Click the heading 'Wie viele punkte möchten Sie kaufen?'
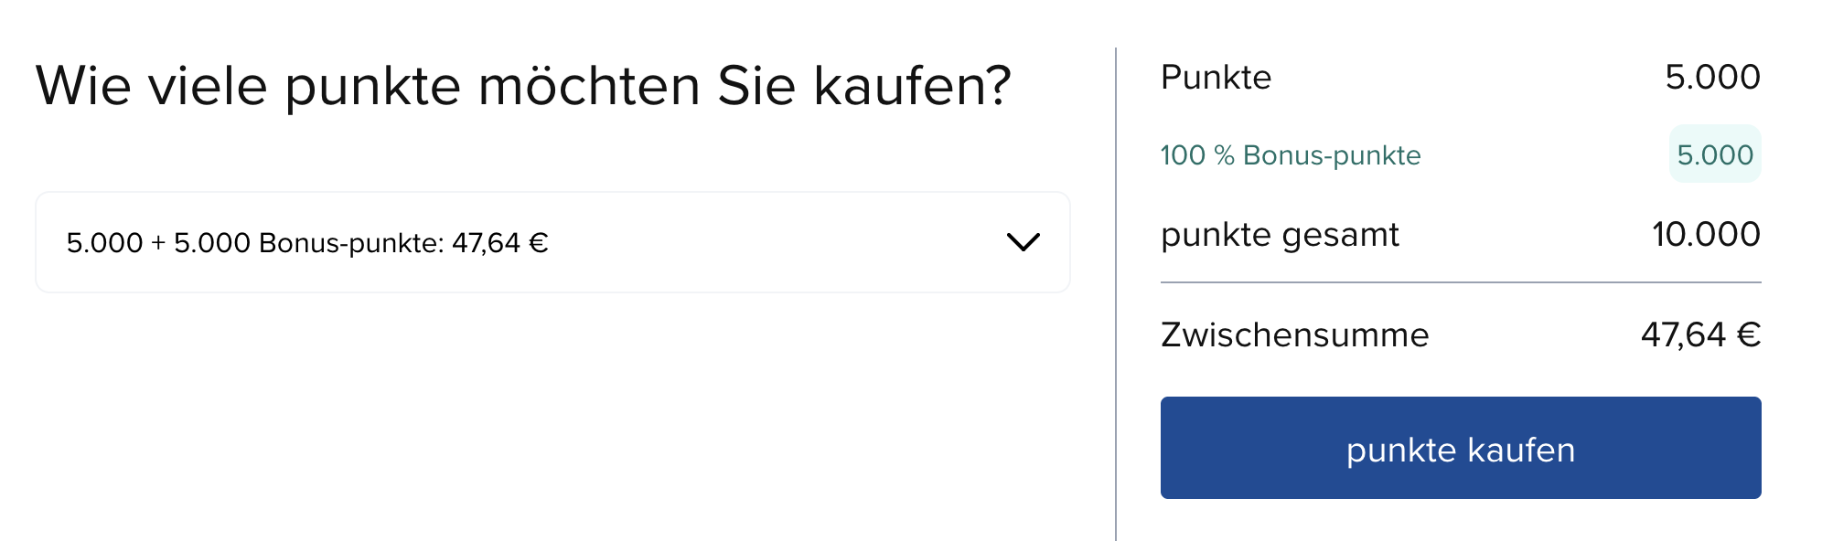 (523, 86)
